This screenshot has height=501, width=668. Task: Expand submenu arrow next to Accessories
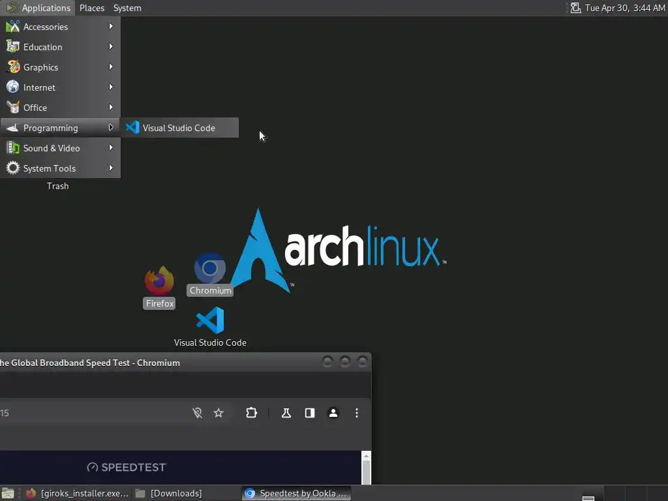(111, 26)
